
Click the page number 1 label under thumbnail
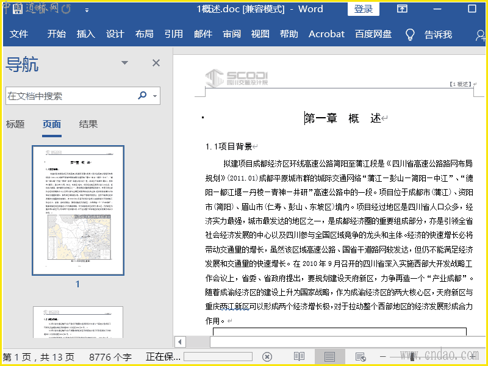(x=77, y=284)
